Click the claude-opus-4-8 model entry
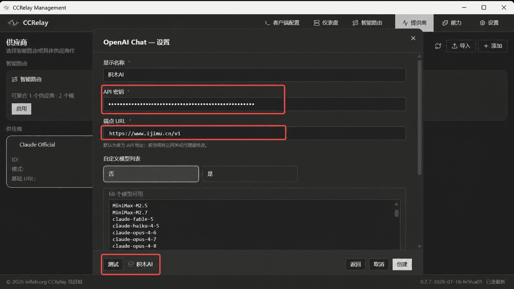 [x=134, y=246]
